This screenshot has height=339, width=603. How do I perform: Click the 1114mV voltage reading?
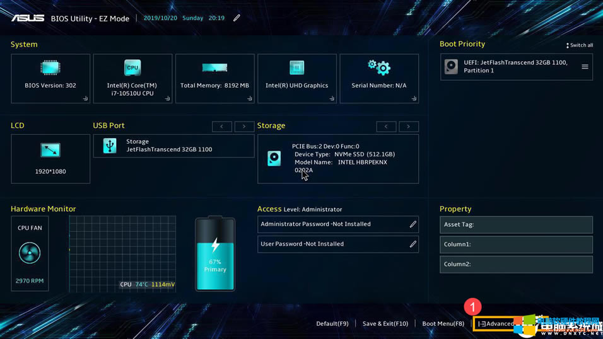[163, 284]
